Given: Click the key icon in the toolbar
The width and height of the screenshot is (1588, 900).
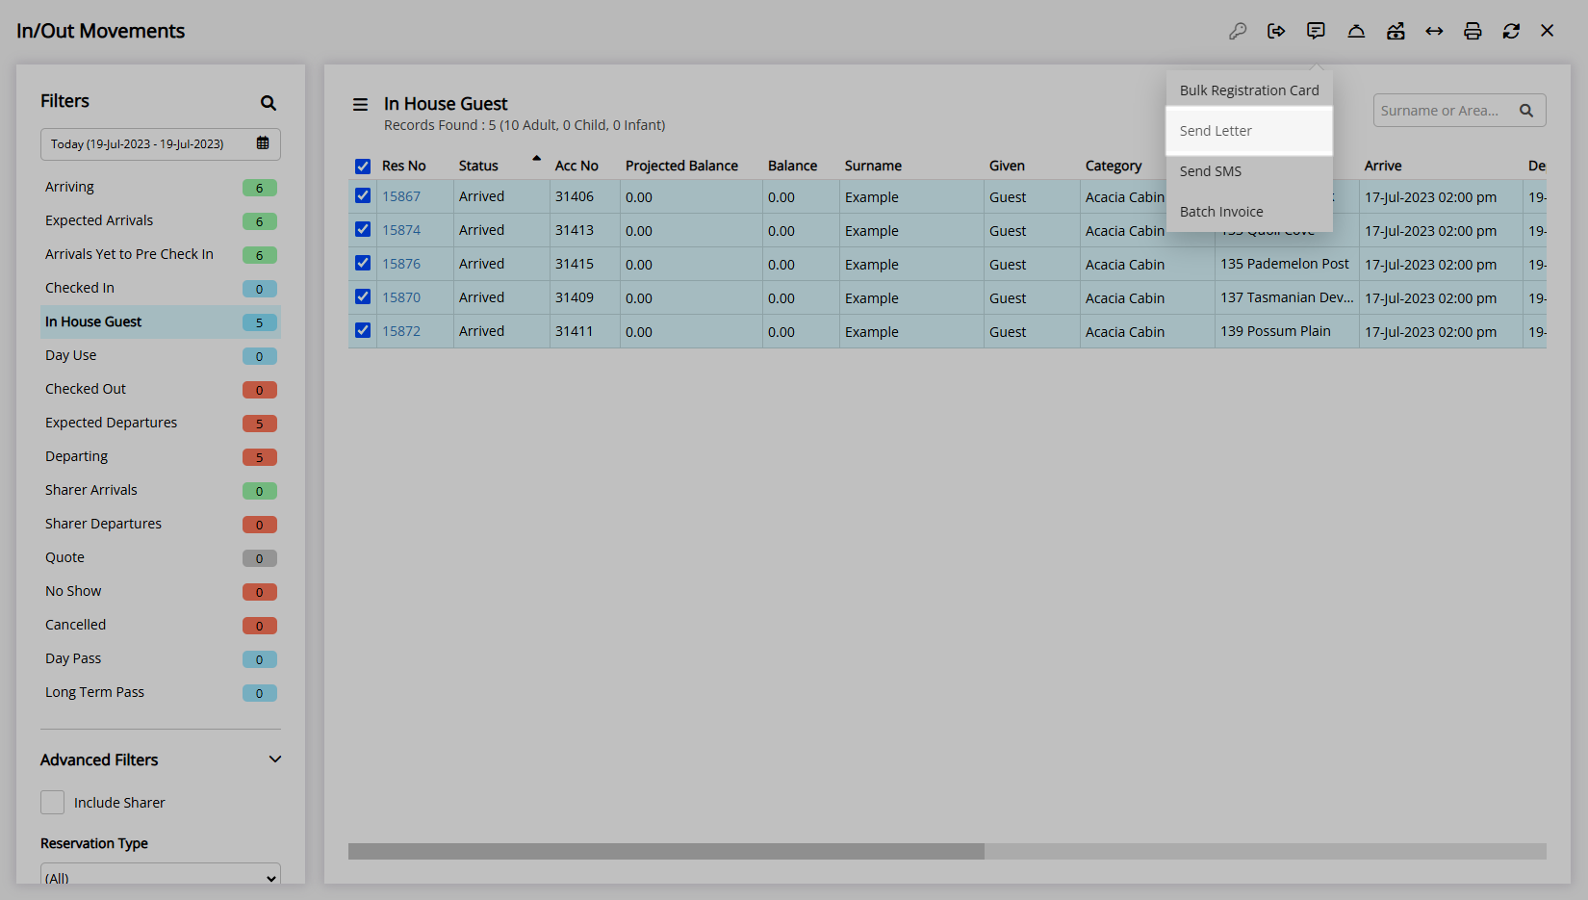Looking at the screenshot, I should click(x=1238, y=31).
